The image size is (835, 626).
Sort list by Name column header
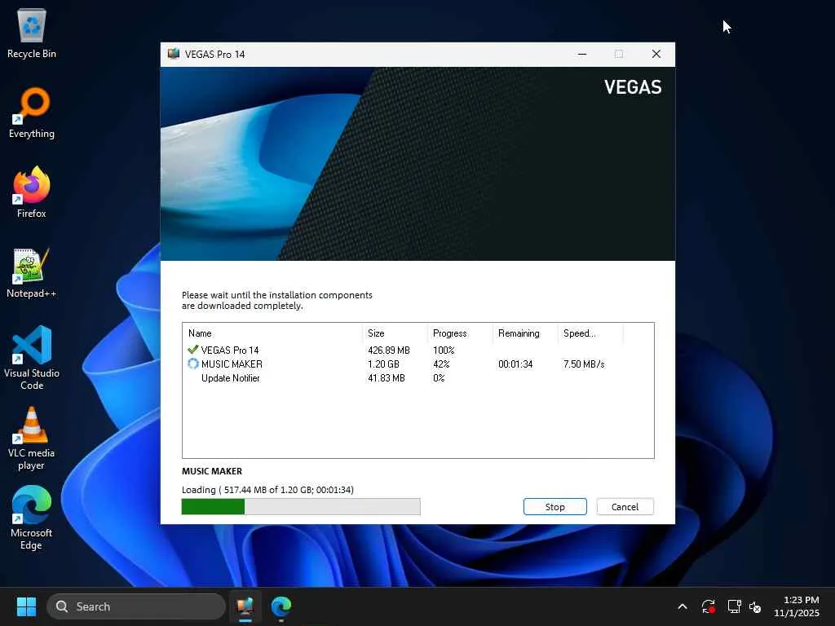click(272, 333)
